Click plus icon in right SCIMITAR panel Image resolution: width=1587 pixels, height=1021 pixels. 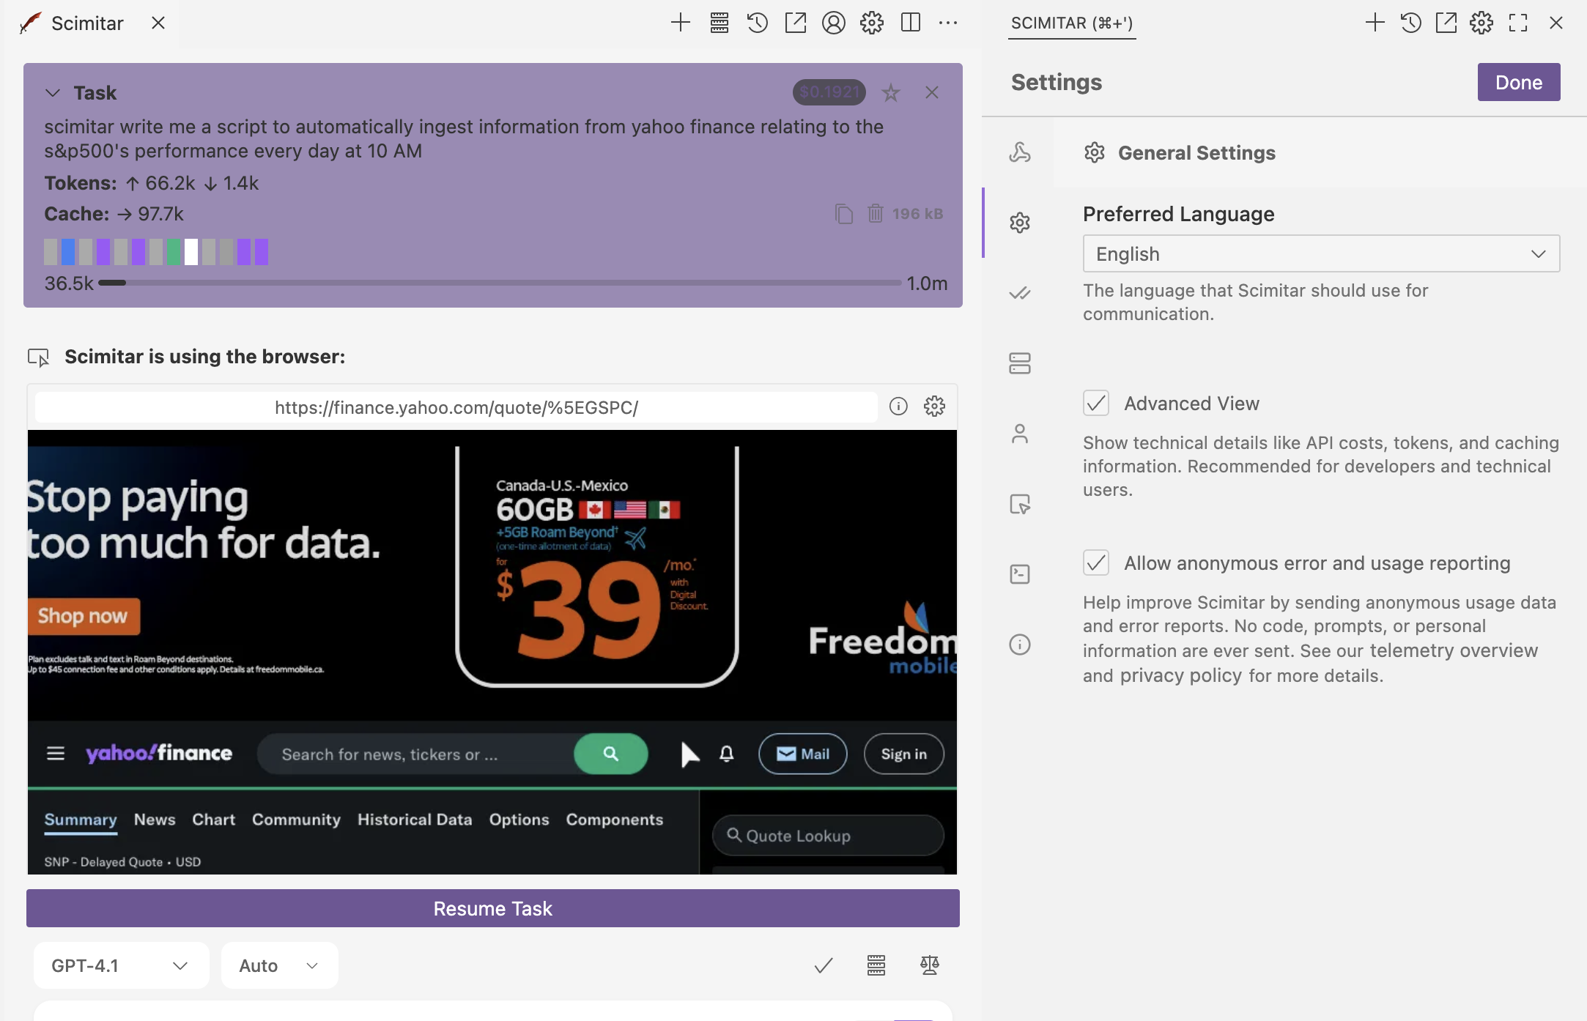(1375, 23)
